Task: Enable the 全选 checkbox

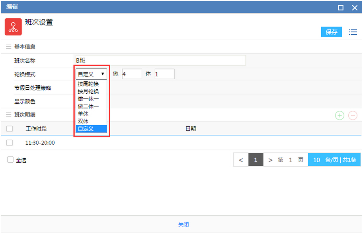Action: 10,159
